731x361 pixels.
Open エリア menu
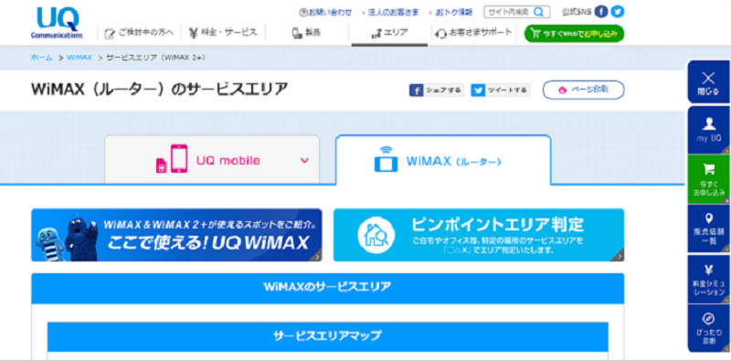[x=390, y=34]
